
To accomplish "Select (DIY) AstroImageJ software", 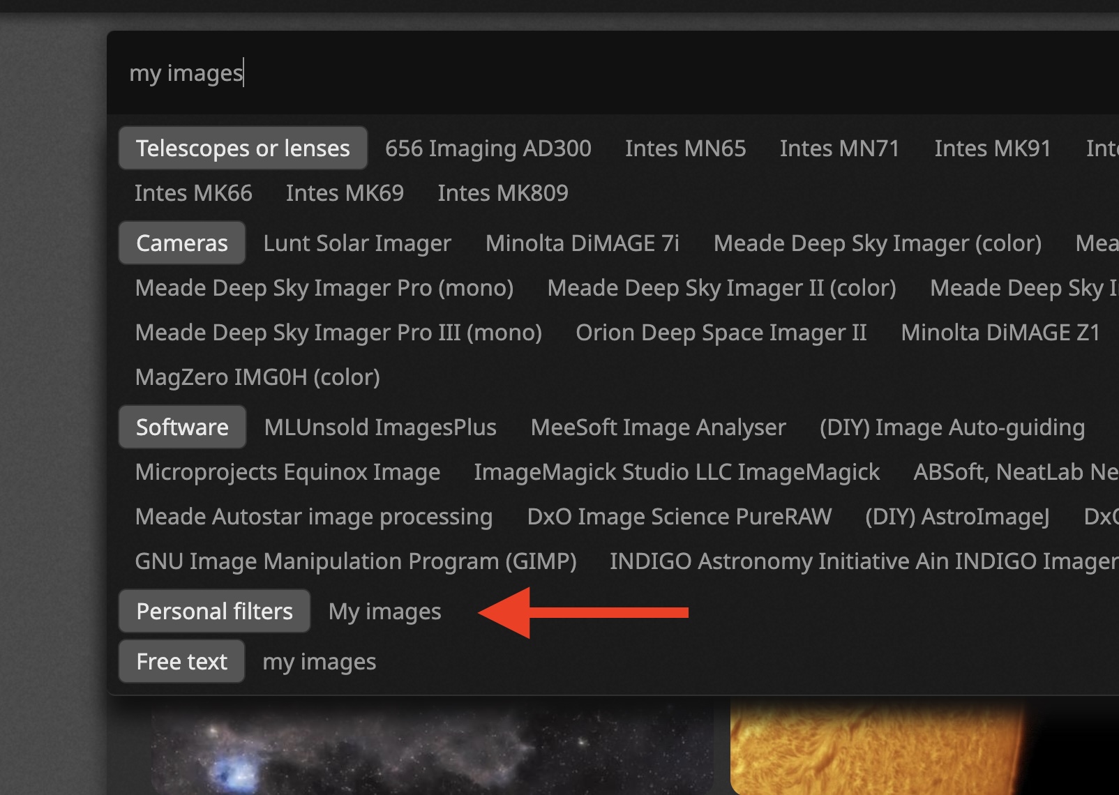I will pyautogui.click(x=957, y=516).
